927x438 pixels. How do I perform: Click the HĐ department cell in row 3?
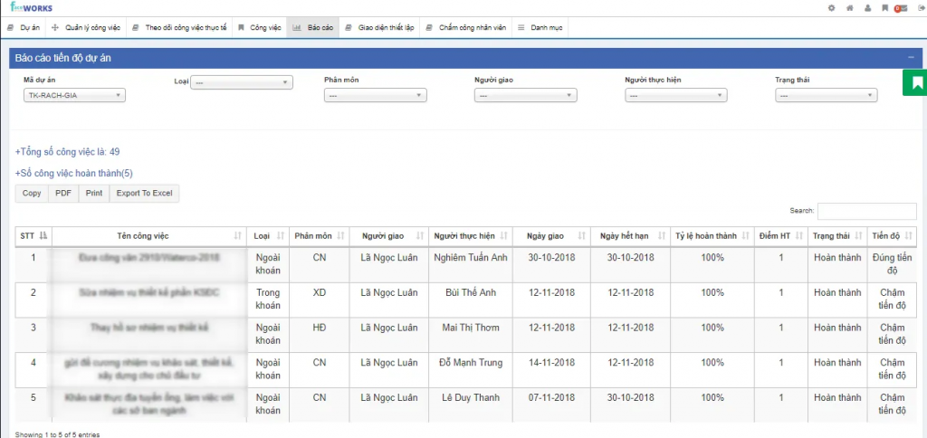320,335
